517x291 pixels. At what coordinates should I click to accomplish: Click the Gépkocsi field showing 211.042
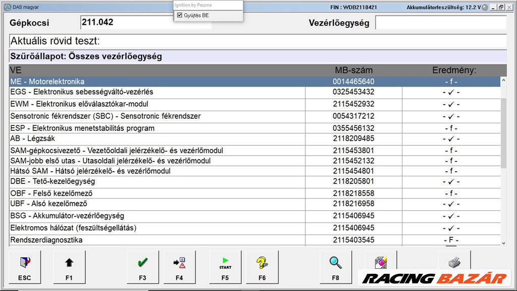pos(145,23)
